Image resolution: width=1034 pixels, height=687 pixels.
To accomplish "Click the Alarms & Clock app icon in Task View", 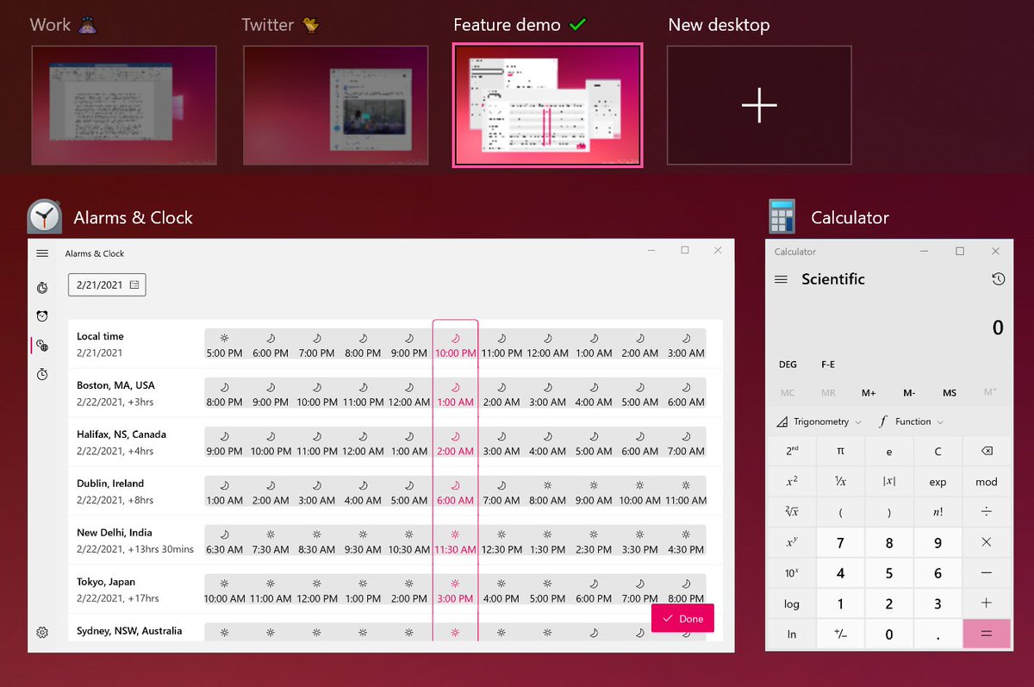I will tap(44, 217).
